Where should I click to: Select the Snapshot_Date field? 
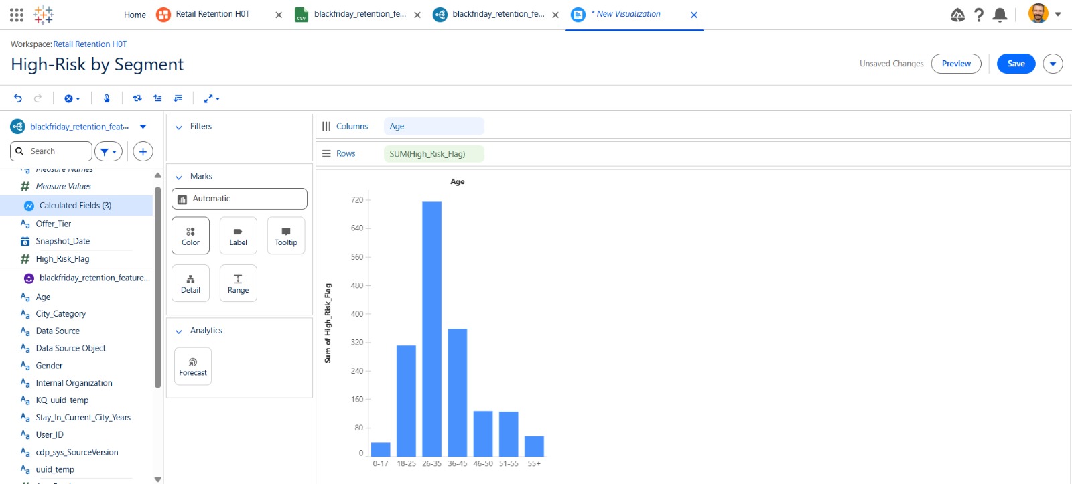[62, 241]
